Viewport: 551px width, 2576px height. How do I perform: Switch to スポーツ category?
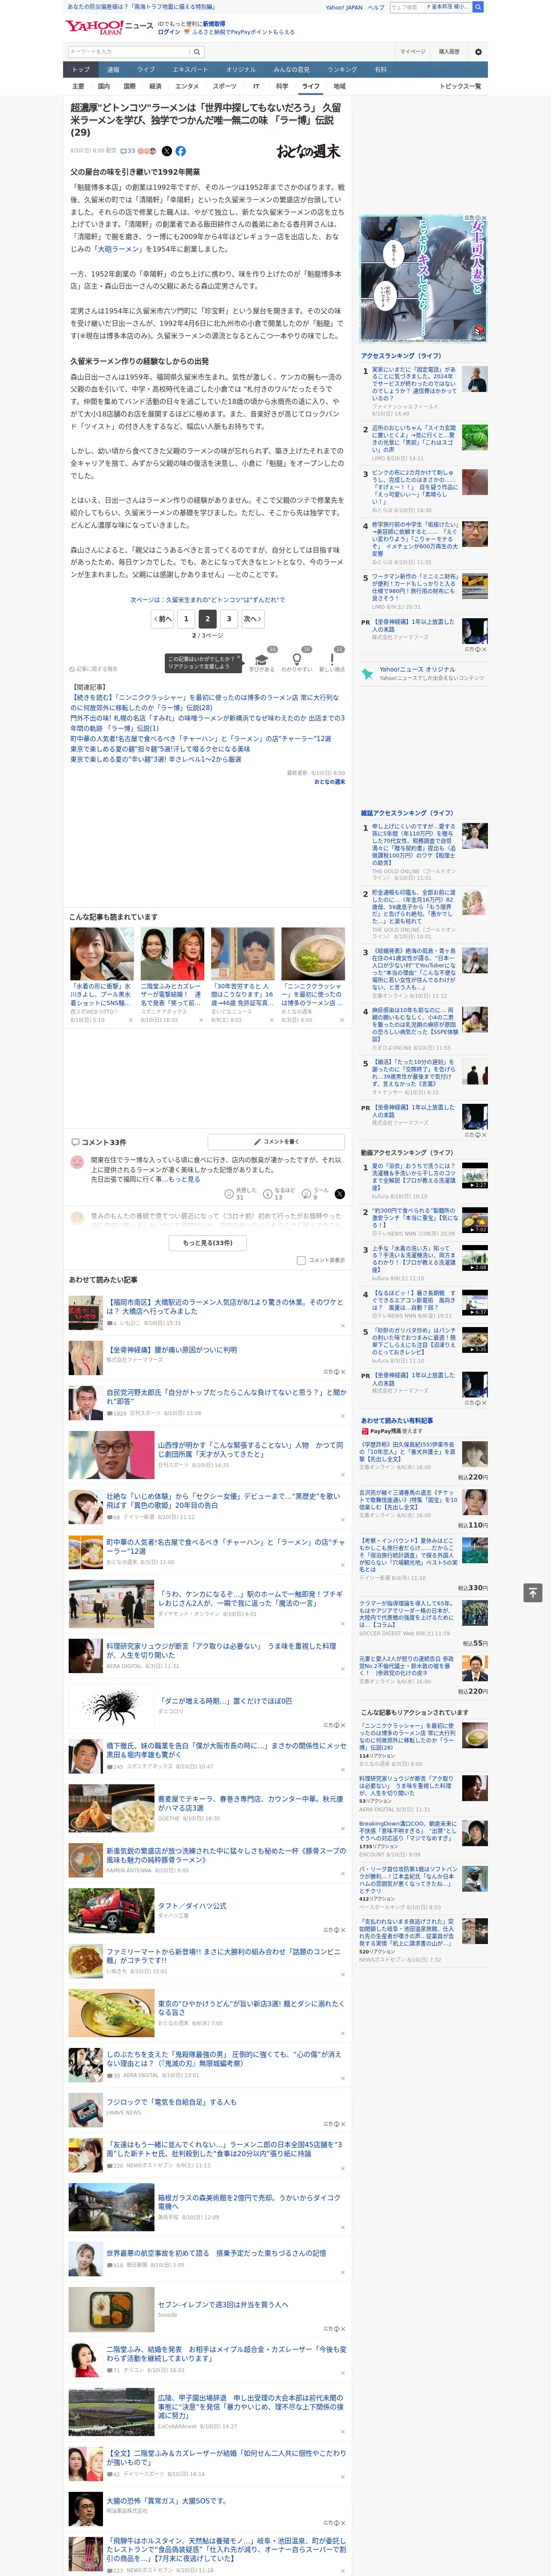225,86
